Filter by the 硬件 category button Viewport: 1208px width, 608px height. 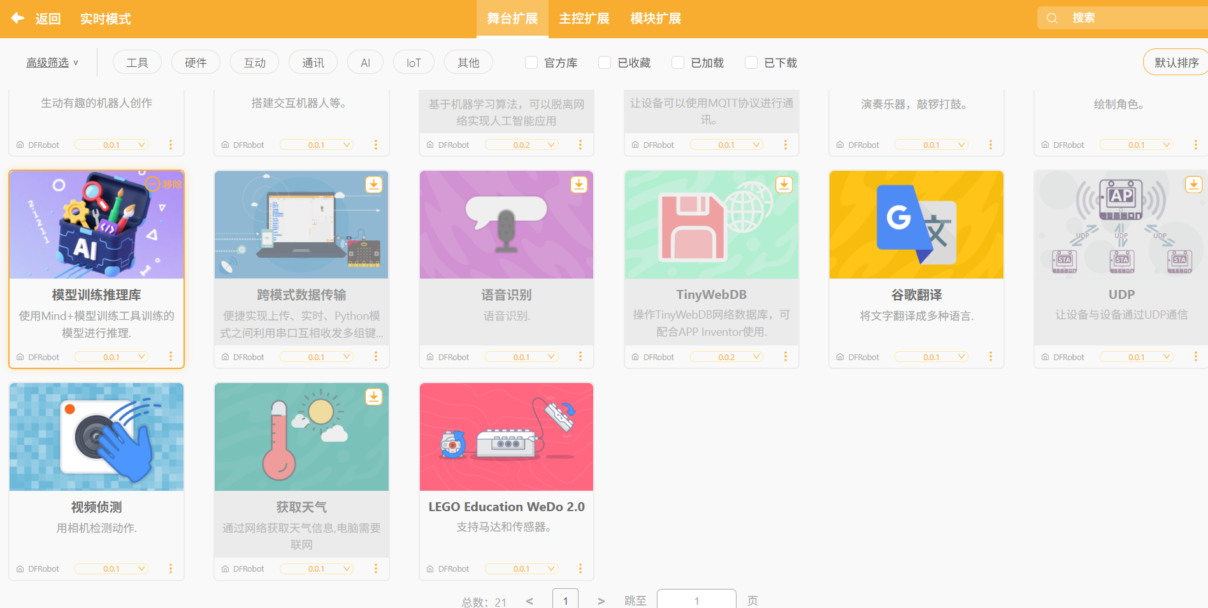[196, 62]
